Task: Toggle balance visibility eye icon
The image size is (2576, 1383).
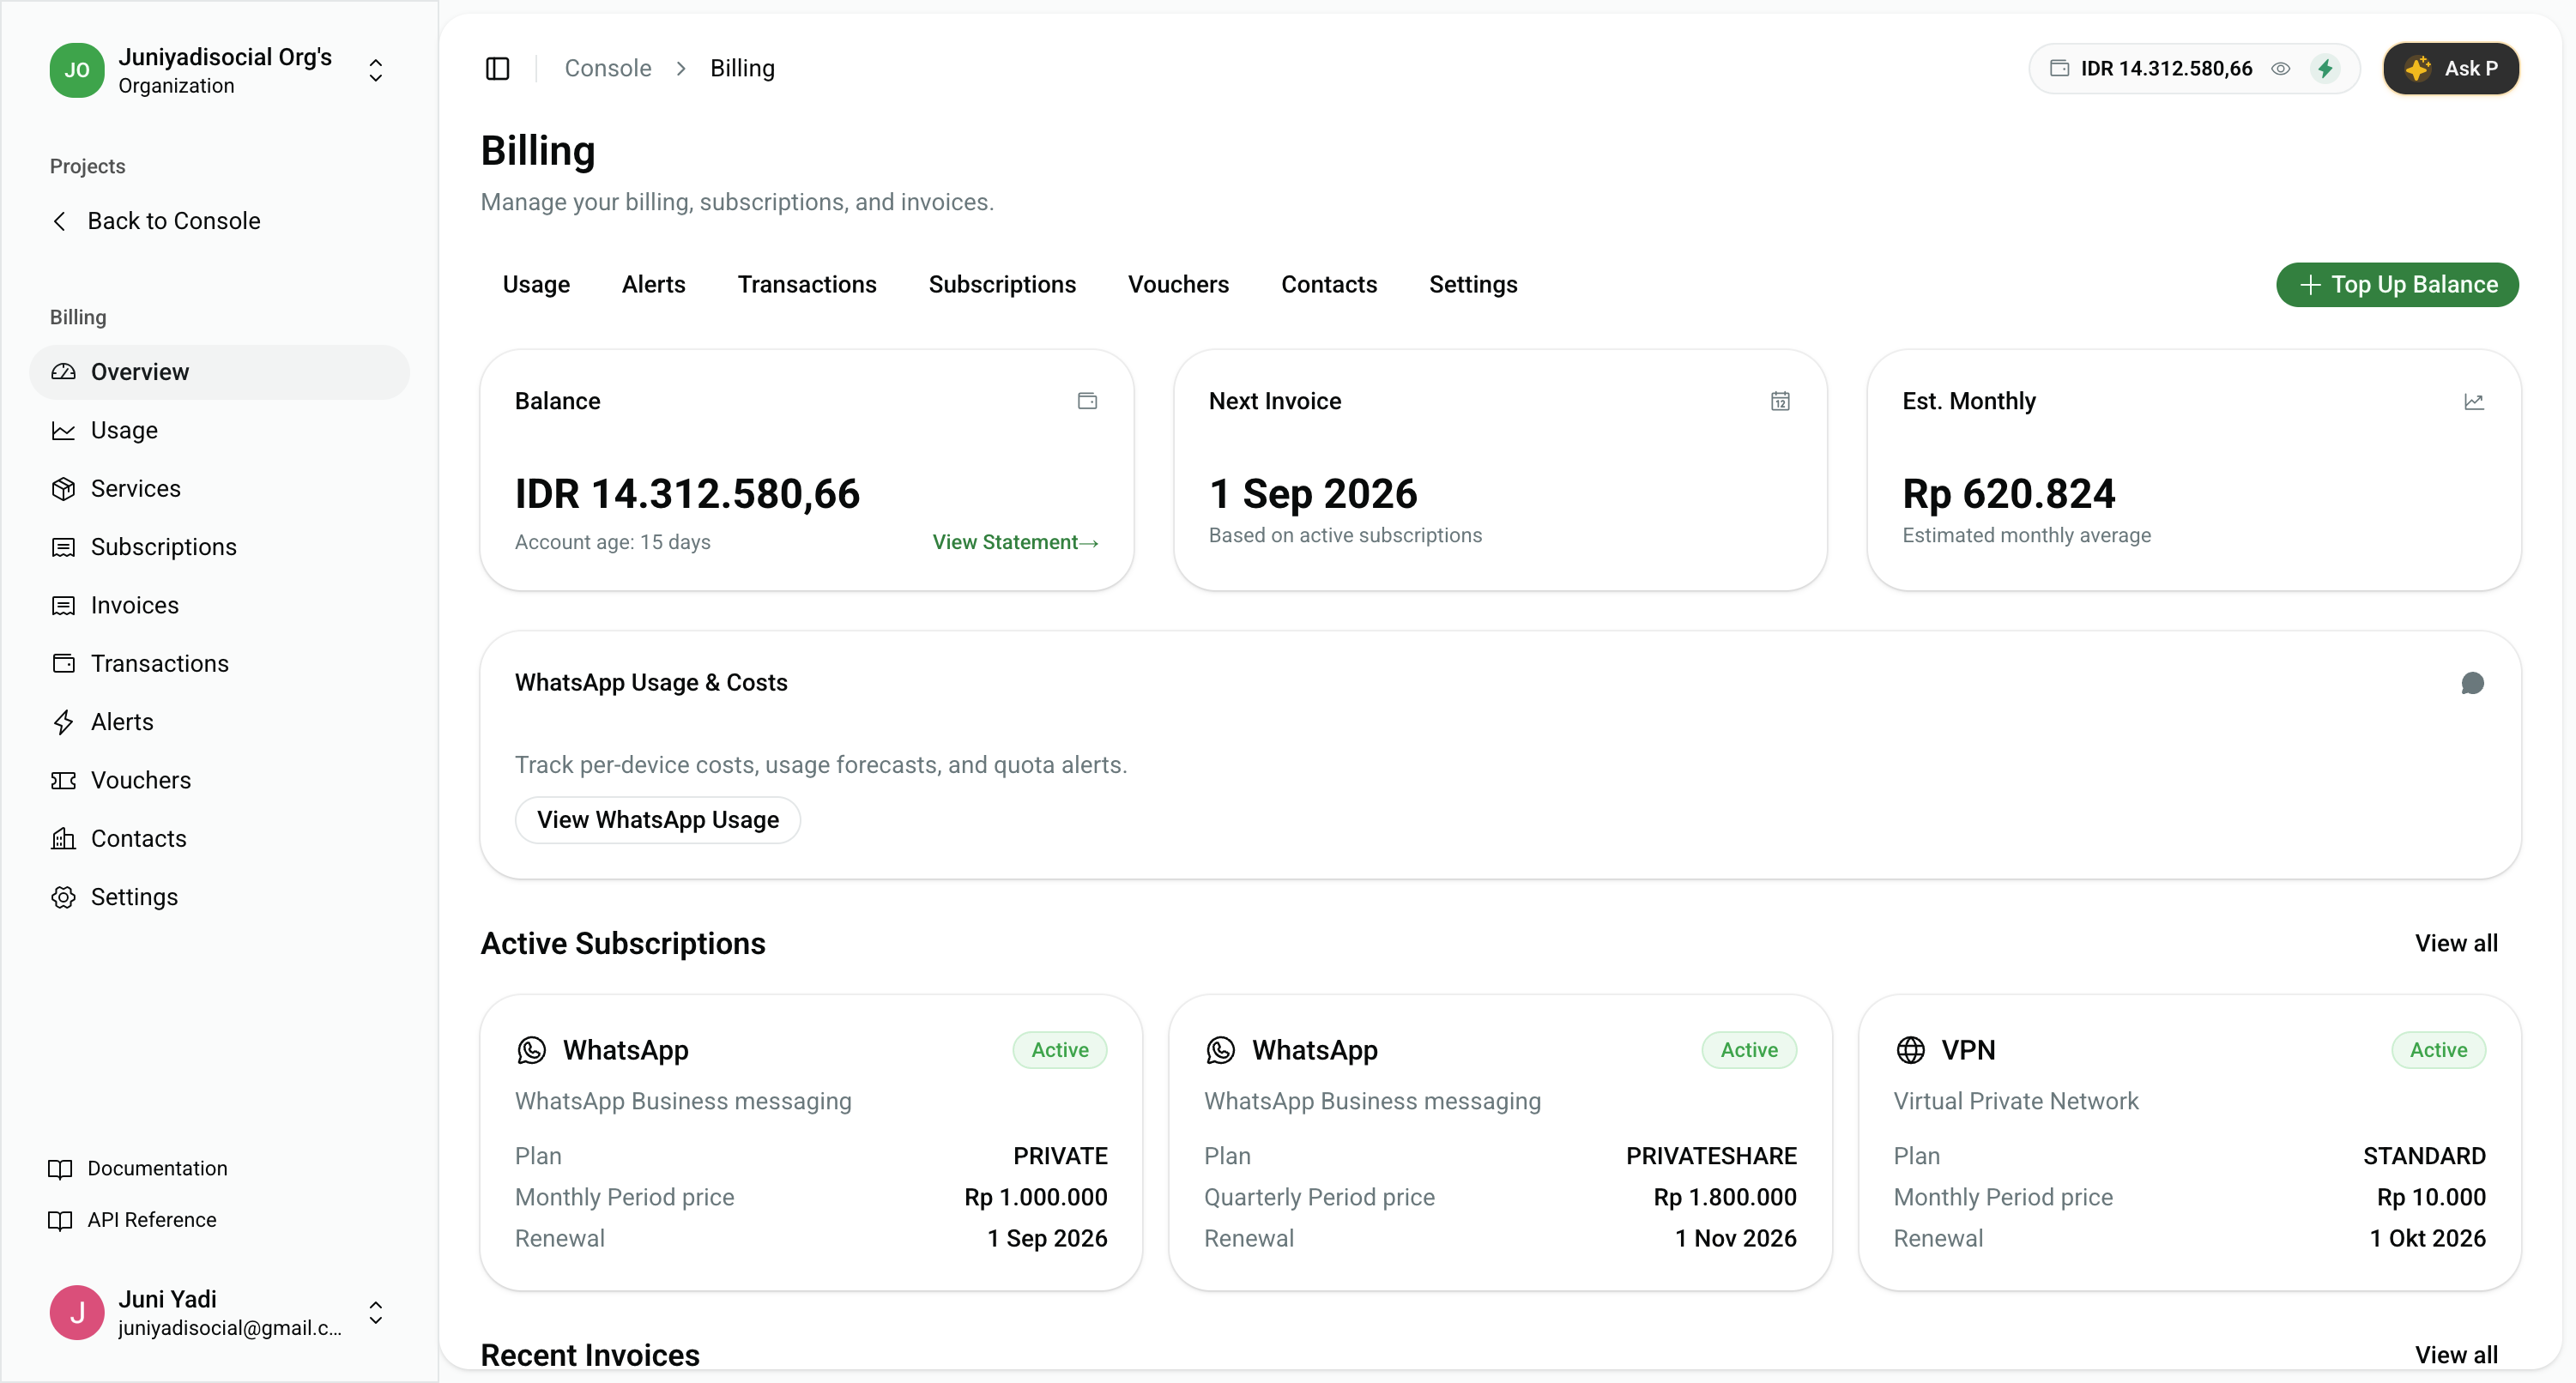Action: 2281,68
